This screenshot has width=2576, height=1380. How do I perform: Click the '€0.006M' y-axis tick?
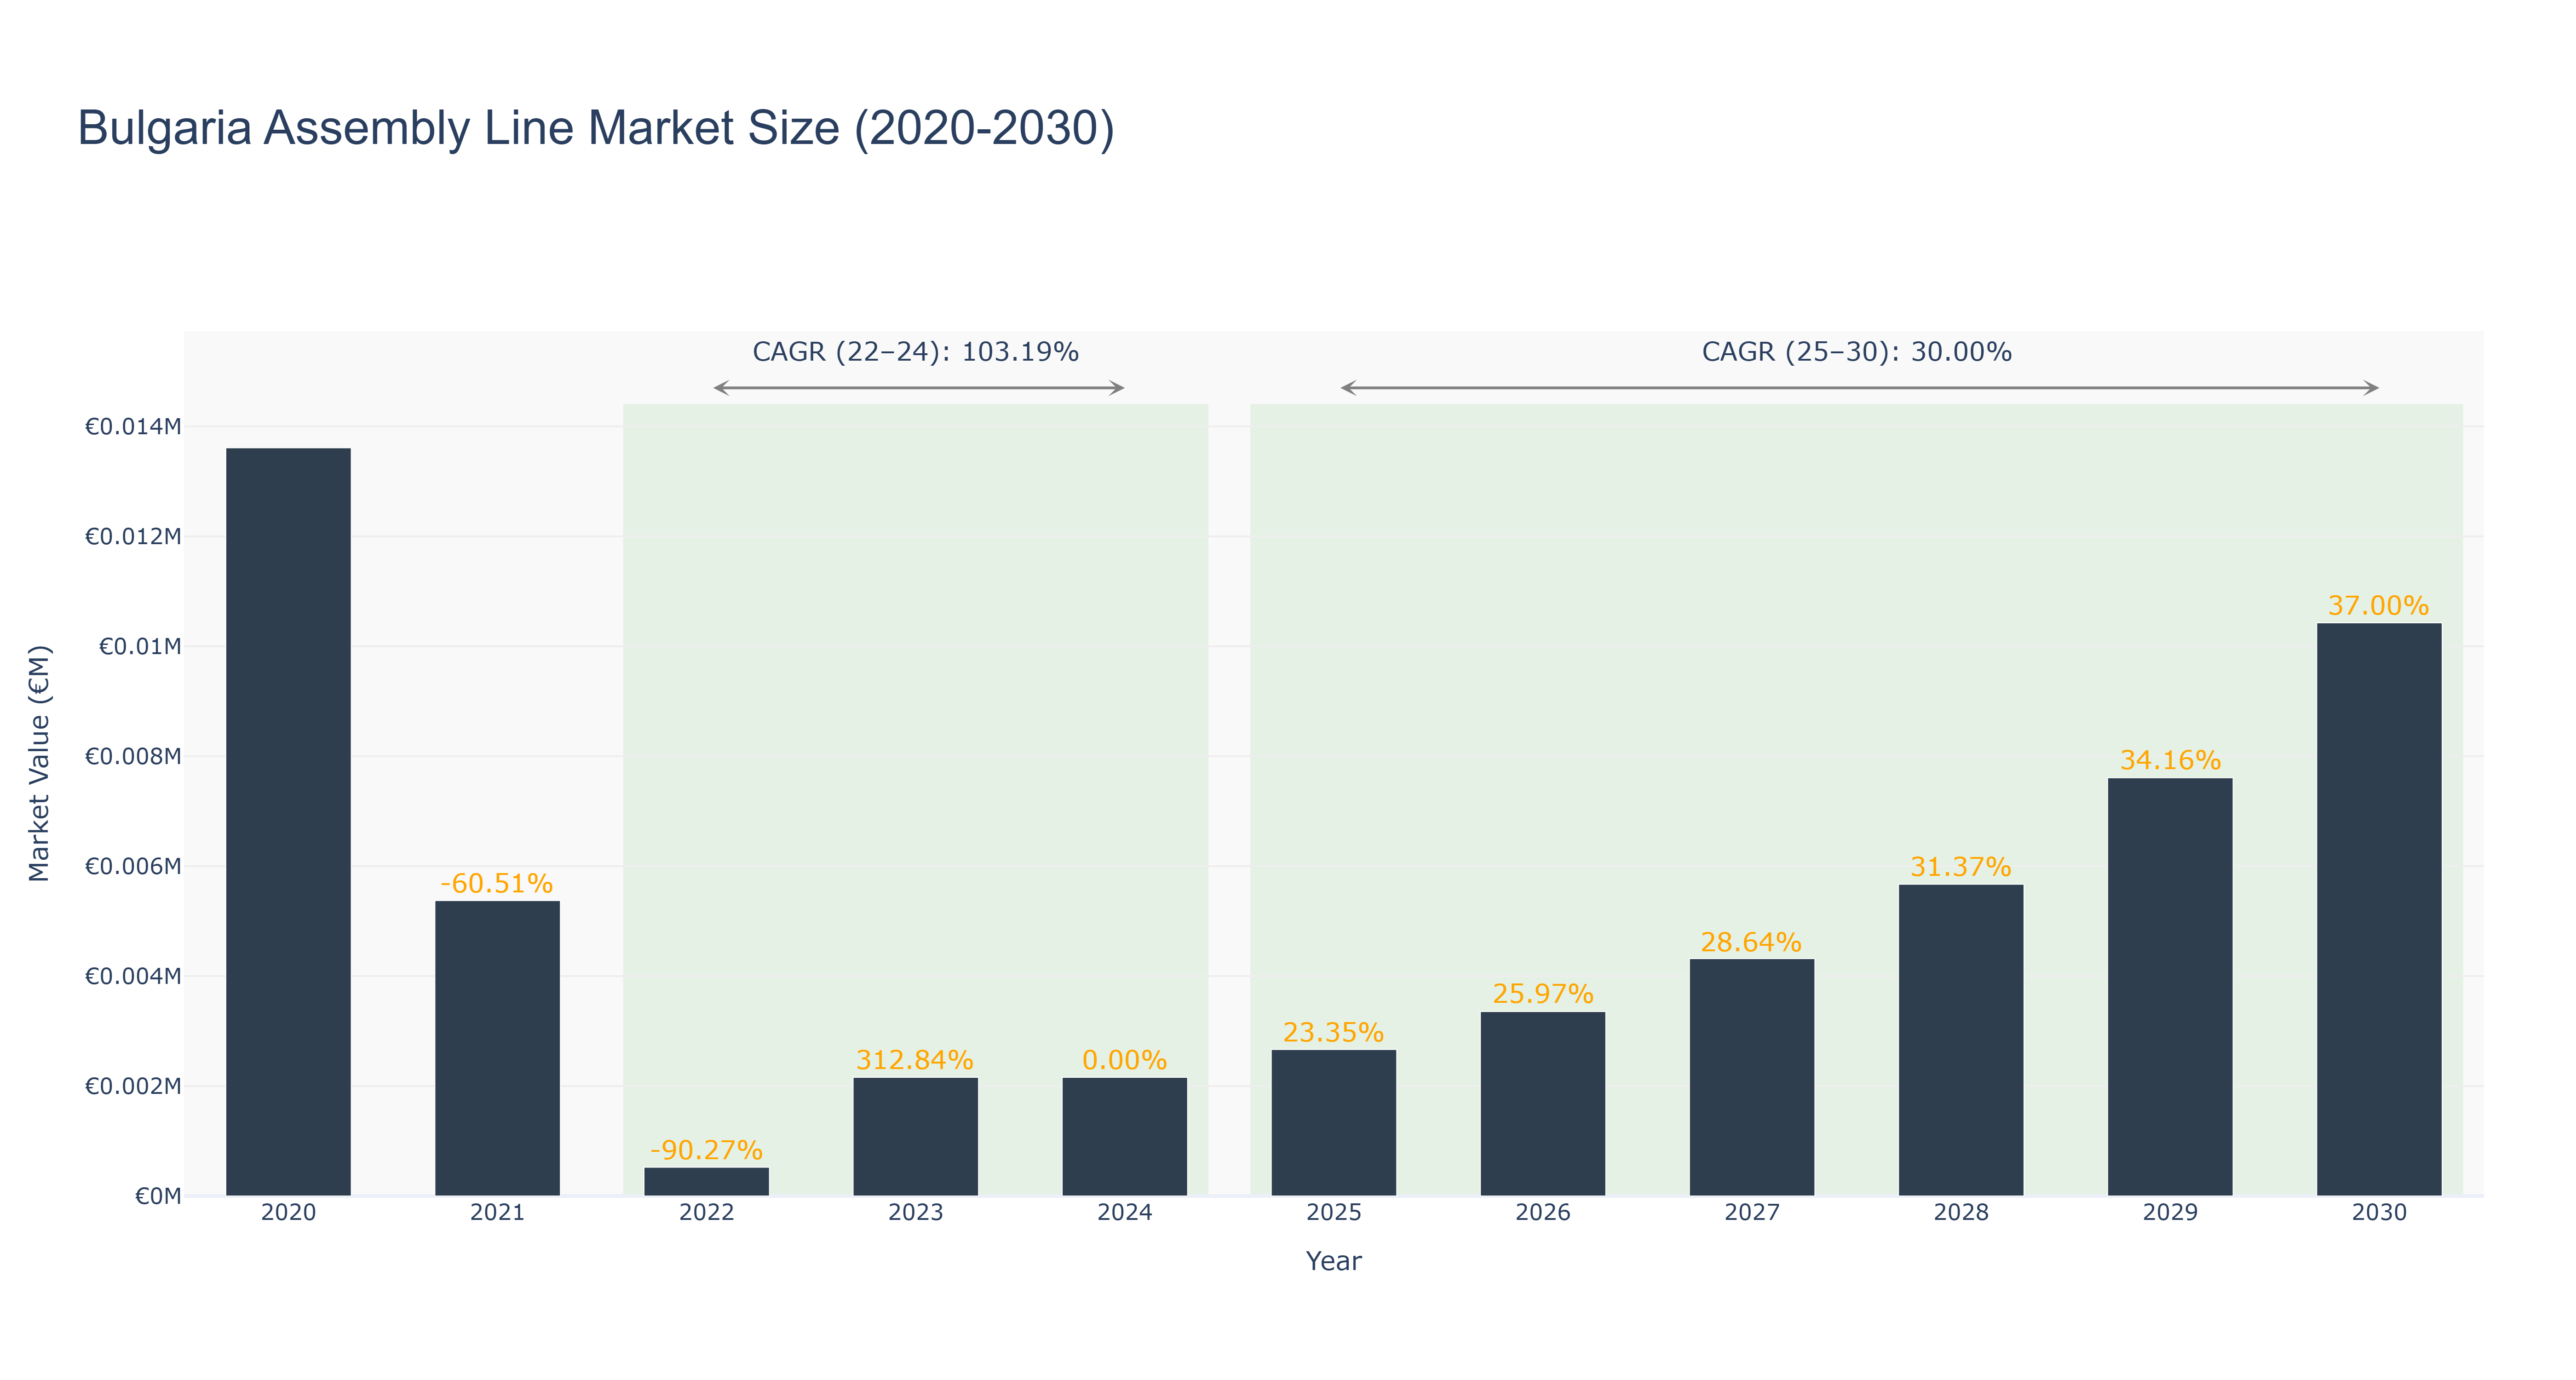pos(133,866)
